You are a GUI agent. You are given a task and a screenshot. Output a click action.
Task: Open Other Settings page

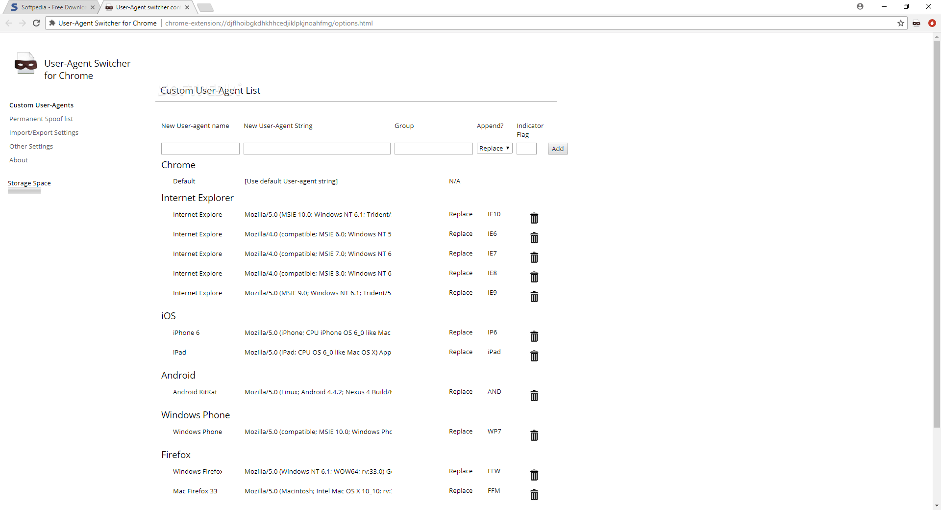click(x=31, y=146)
